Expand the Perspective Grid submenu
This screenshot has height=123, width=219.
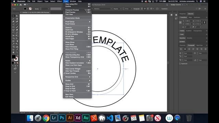pos(77,77)
